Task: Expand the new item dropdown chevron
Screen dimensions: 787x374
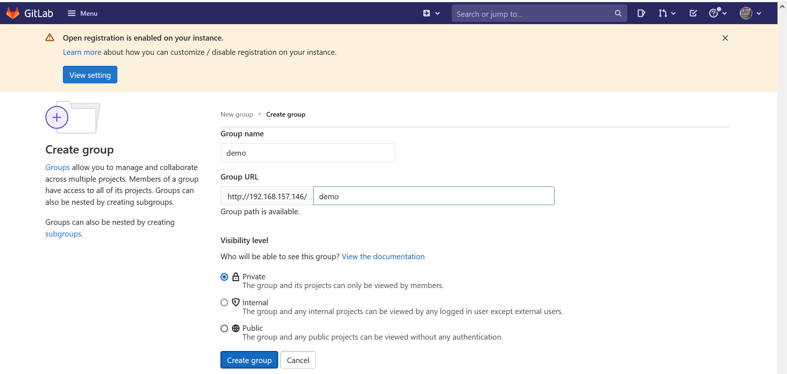Action: click(x=437, y=13)
